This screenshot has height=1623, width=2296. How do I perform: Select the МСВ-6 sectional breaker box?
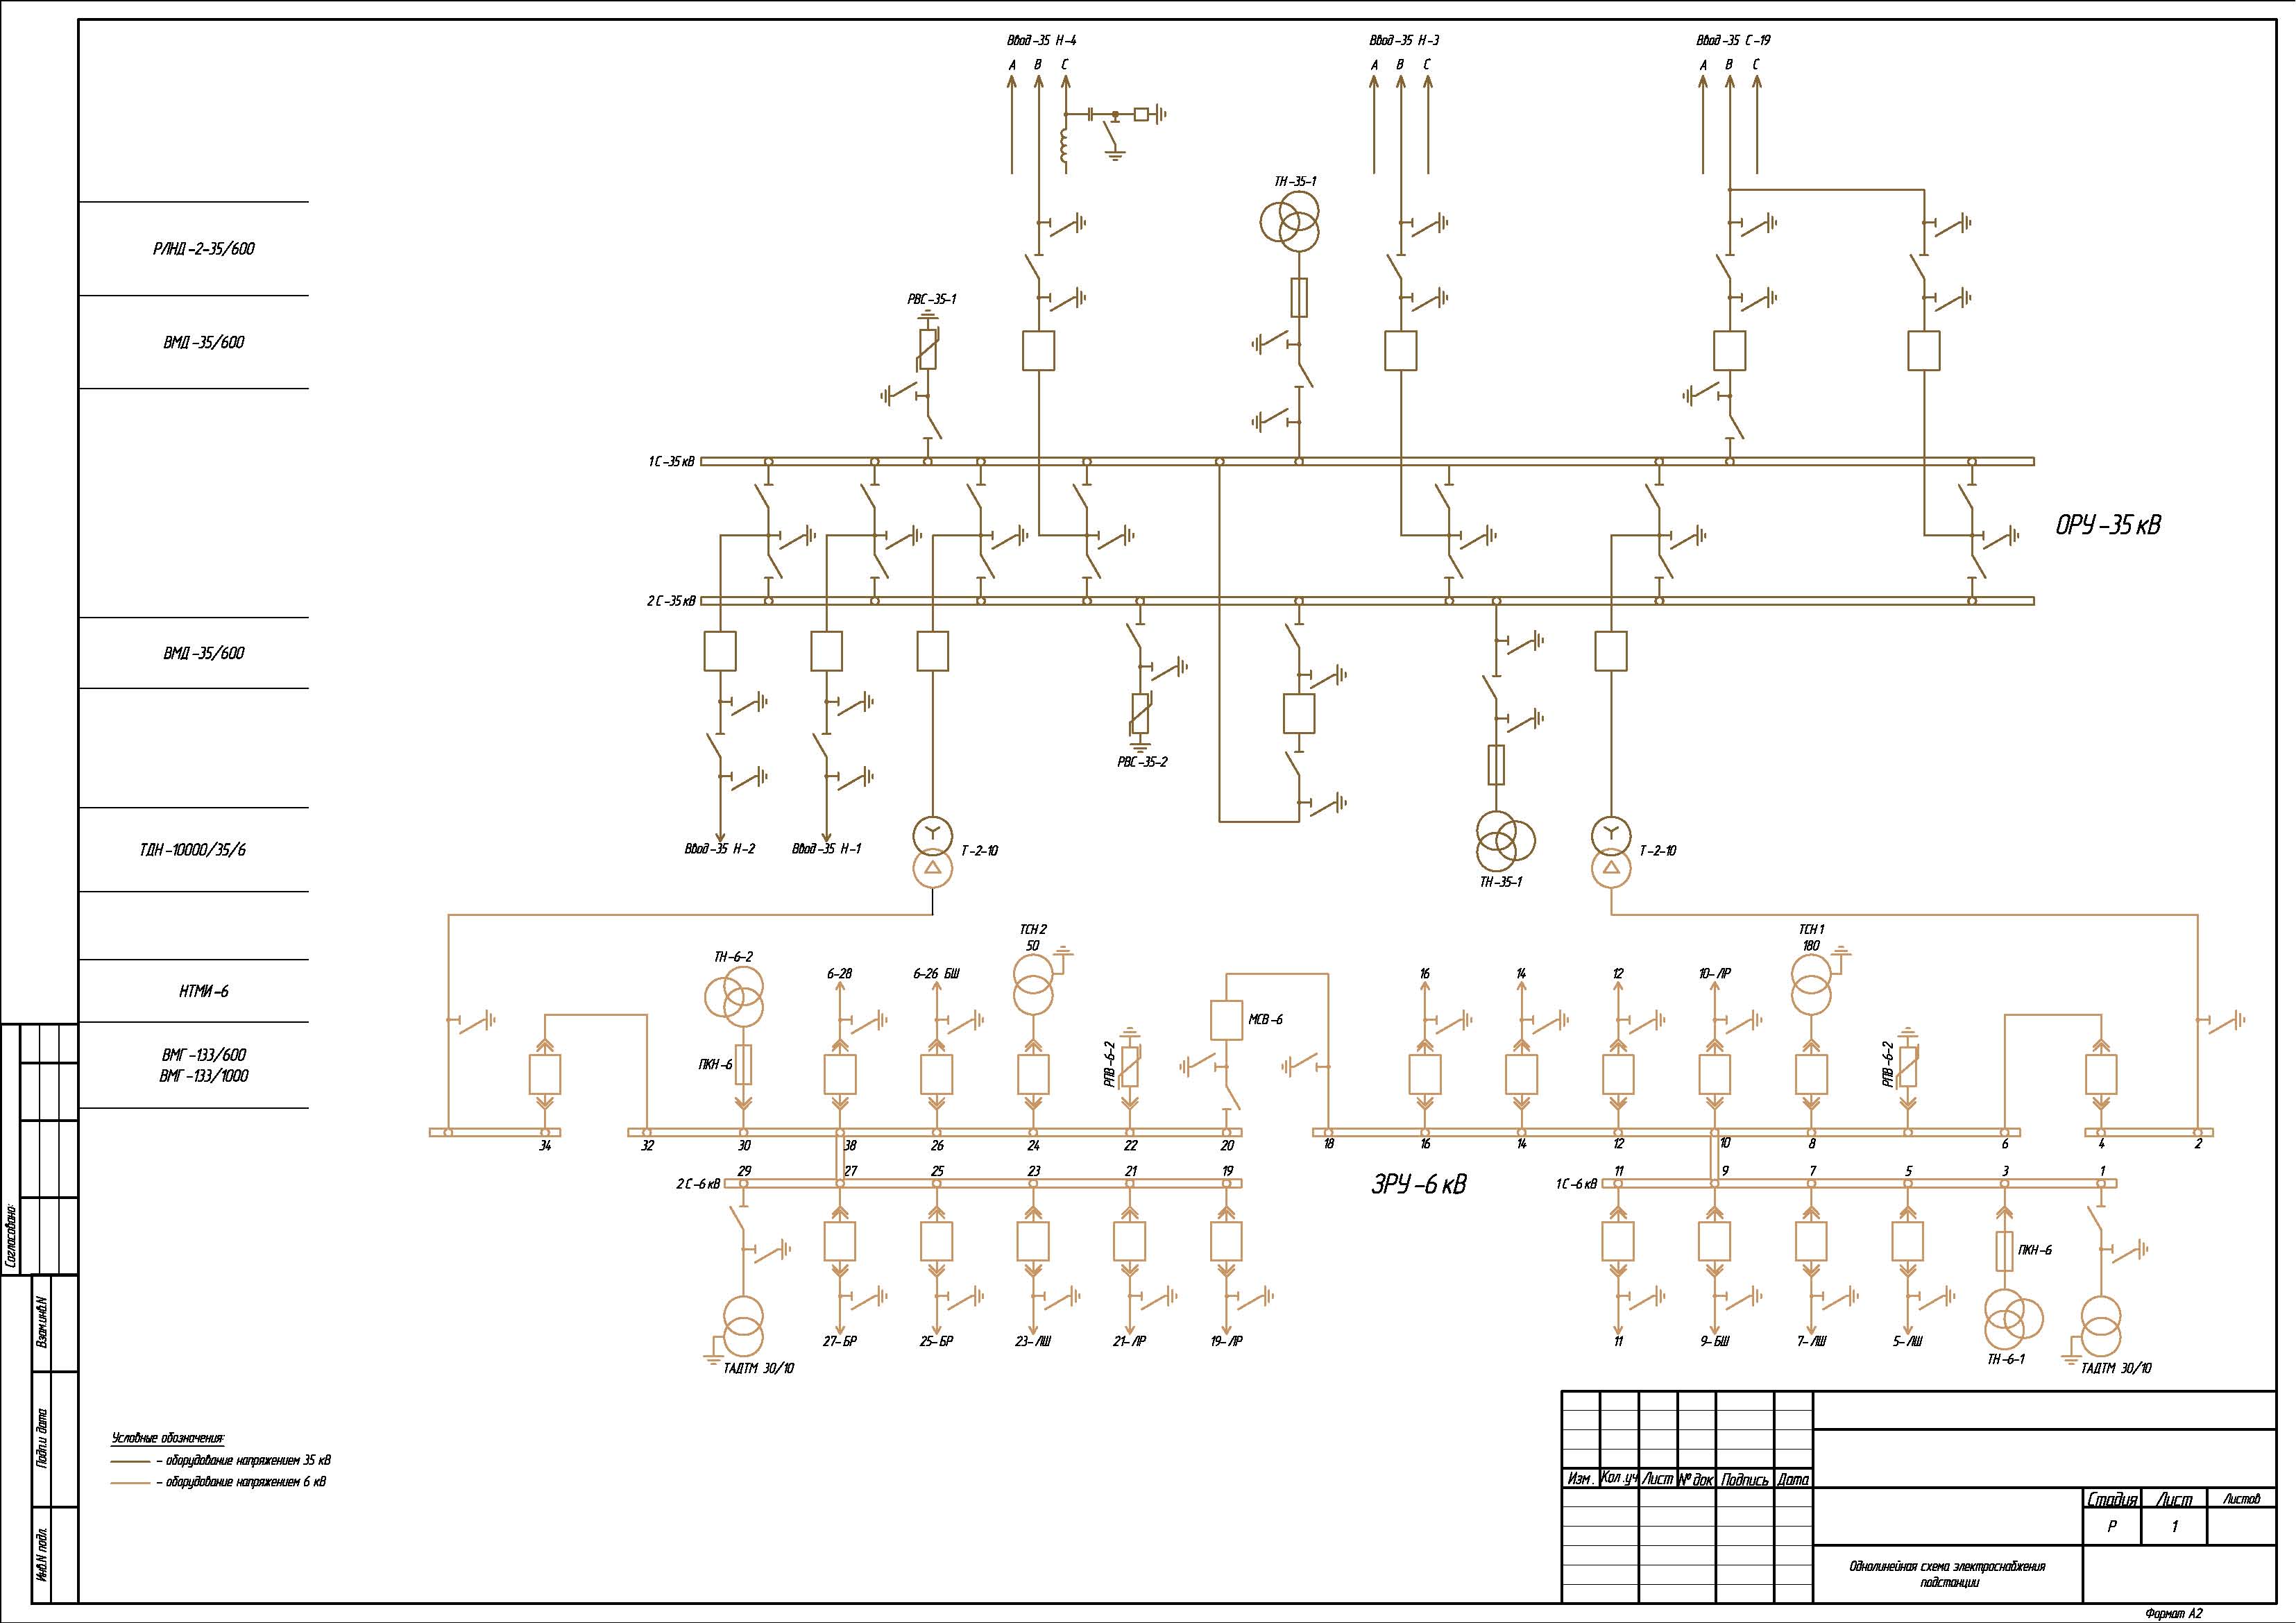pos(1227,1020)
